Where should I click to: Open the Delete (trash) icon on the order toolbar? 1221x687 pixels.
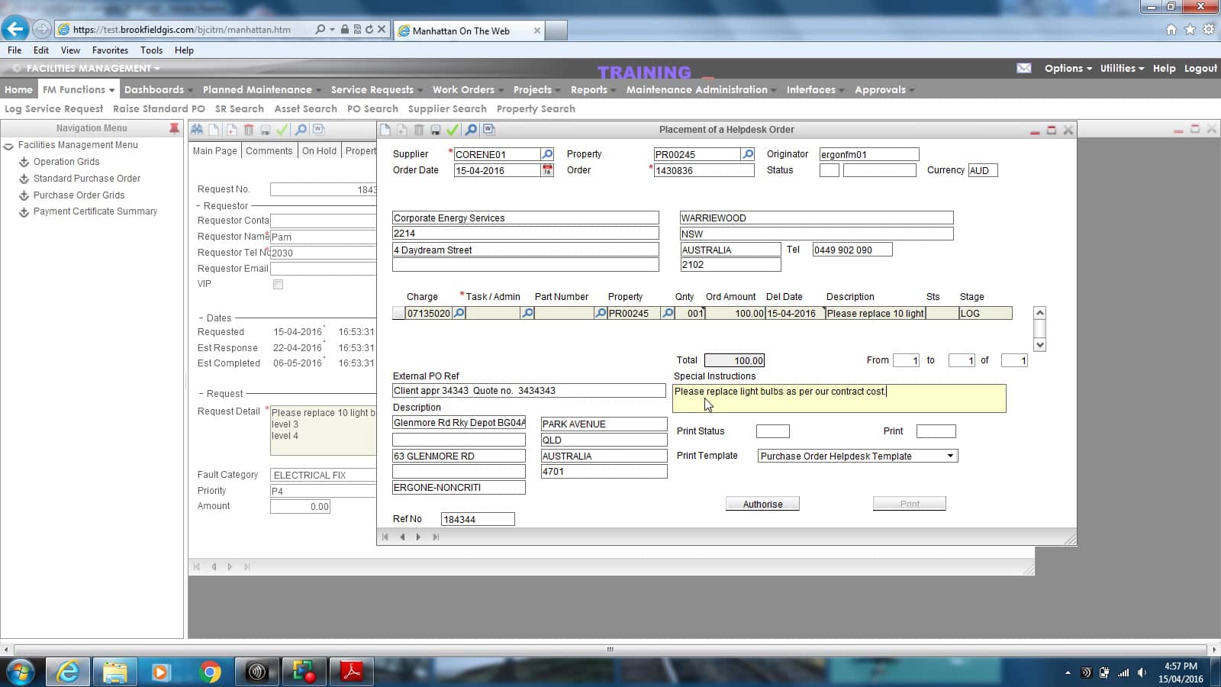pos(418,131)
